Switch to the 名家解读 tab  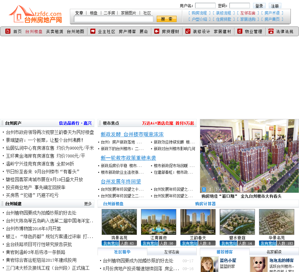point(274,252)
